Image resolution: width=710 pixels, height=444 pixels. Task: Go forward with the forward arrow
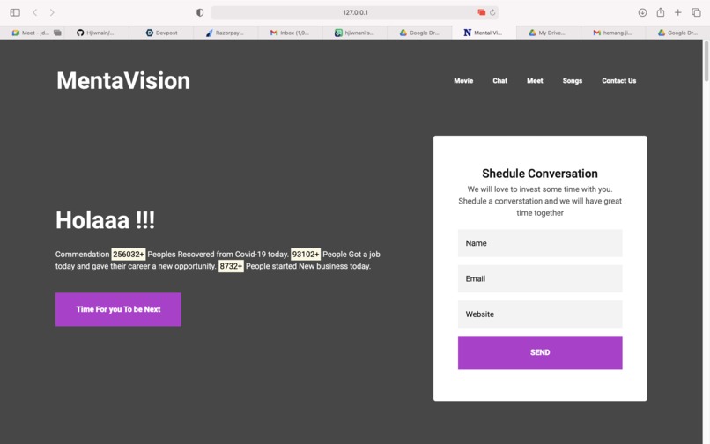(x=52, y=12)
